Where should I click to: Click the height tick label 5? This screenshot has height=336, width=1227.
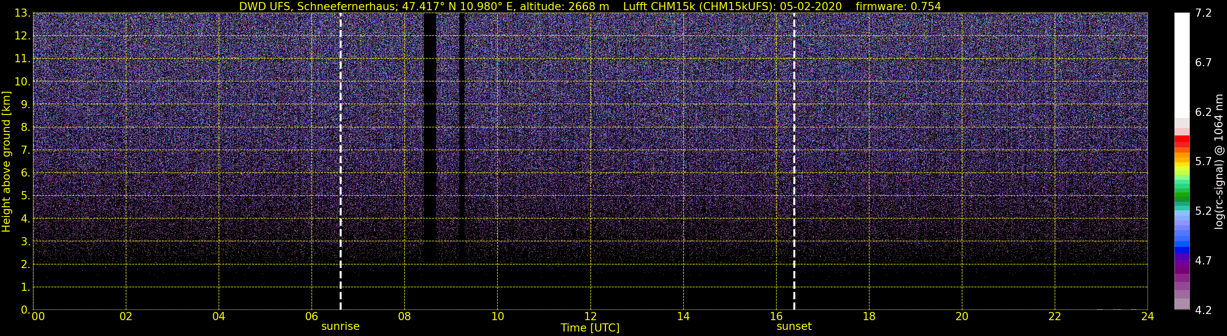[x=25, y=196]
